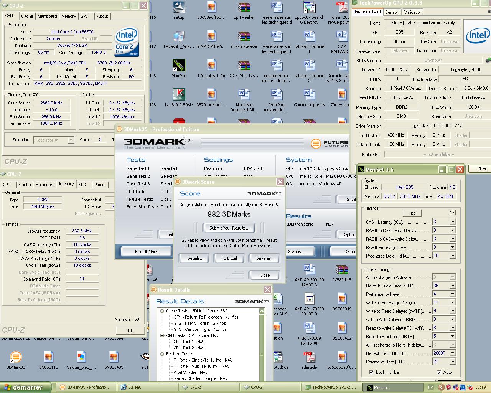The width and height of the screenshot is (491, 393).
Task: Click OK button in lower CPU-Z window
Action: [x=130, y=330]
